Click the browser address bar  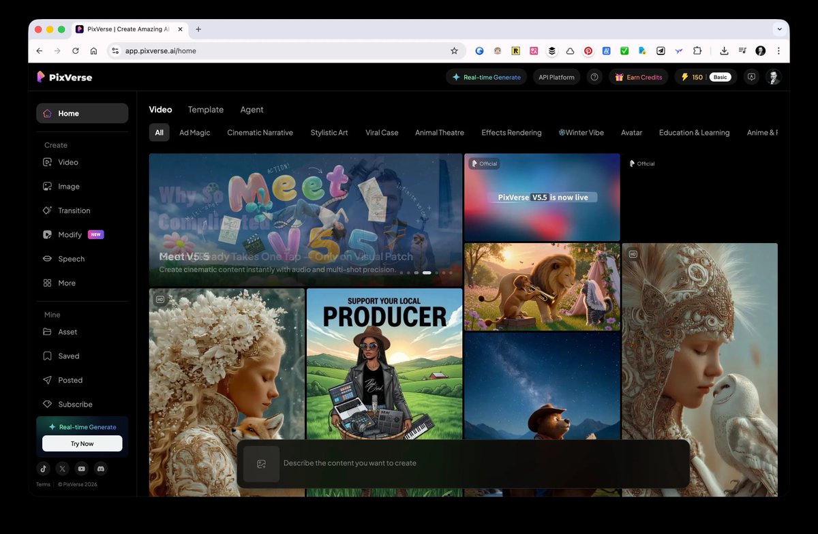(x=285, y=51)
